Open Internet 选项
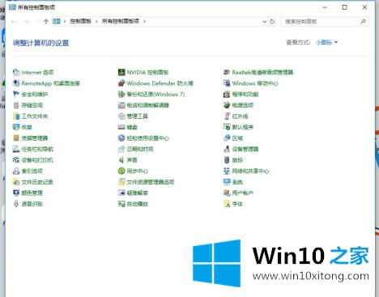Image resolution: width=379 pixels, height=297 pixels. tap(33, 72)
